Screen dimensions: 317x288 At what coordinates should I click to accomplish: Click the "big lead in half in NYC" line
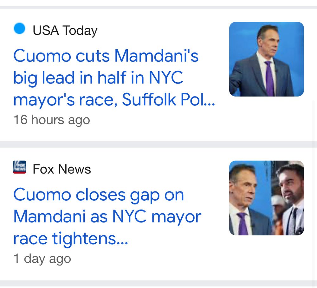tap(98, 78)
